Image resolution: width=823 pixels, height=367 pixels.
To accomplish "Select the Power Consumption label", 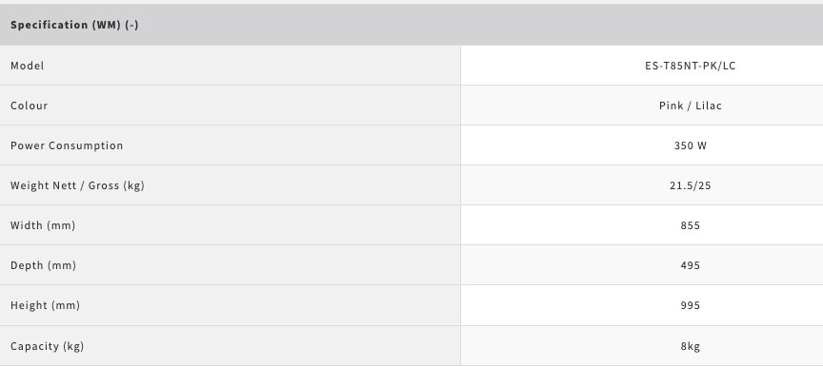I will click(x=67, y=145).
